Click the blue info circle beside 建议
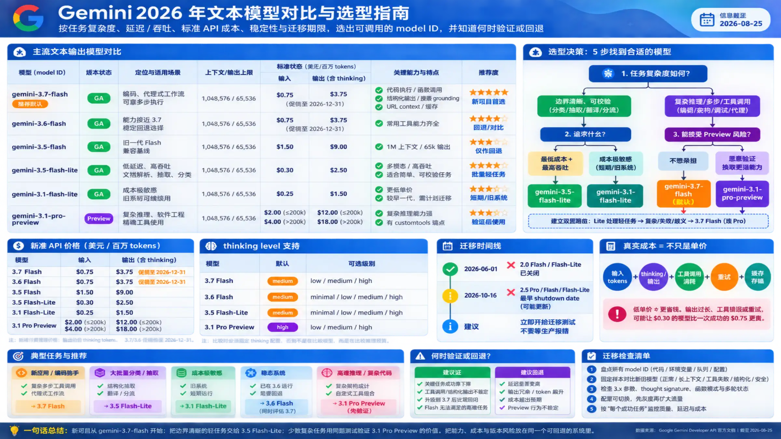Screen dimensions: 781x439 (450, 326)
